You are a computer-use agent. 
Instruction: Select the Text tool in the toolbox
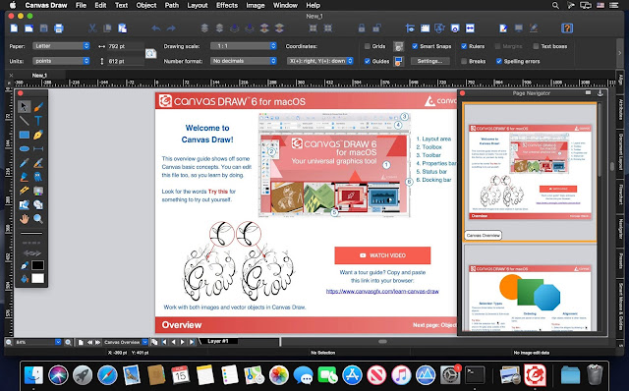[38, 121]
